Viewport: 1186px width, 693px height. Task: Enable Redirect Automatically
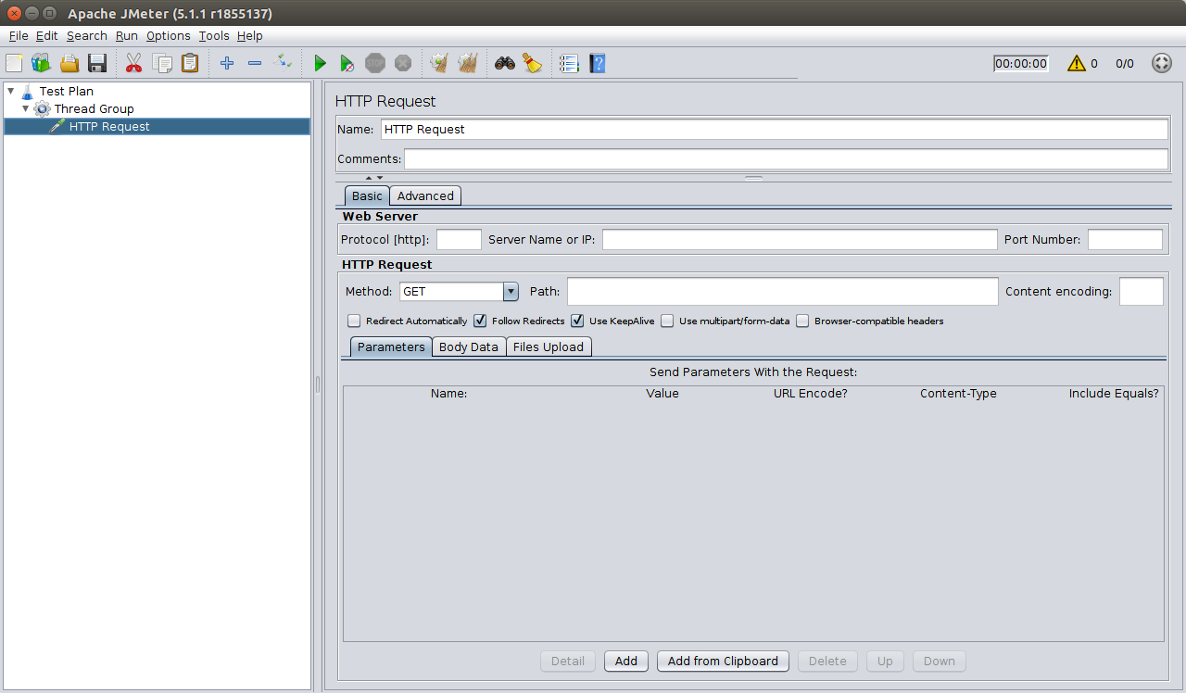point(353,321)
